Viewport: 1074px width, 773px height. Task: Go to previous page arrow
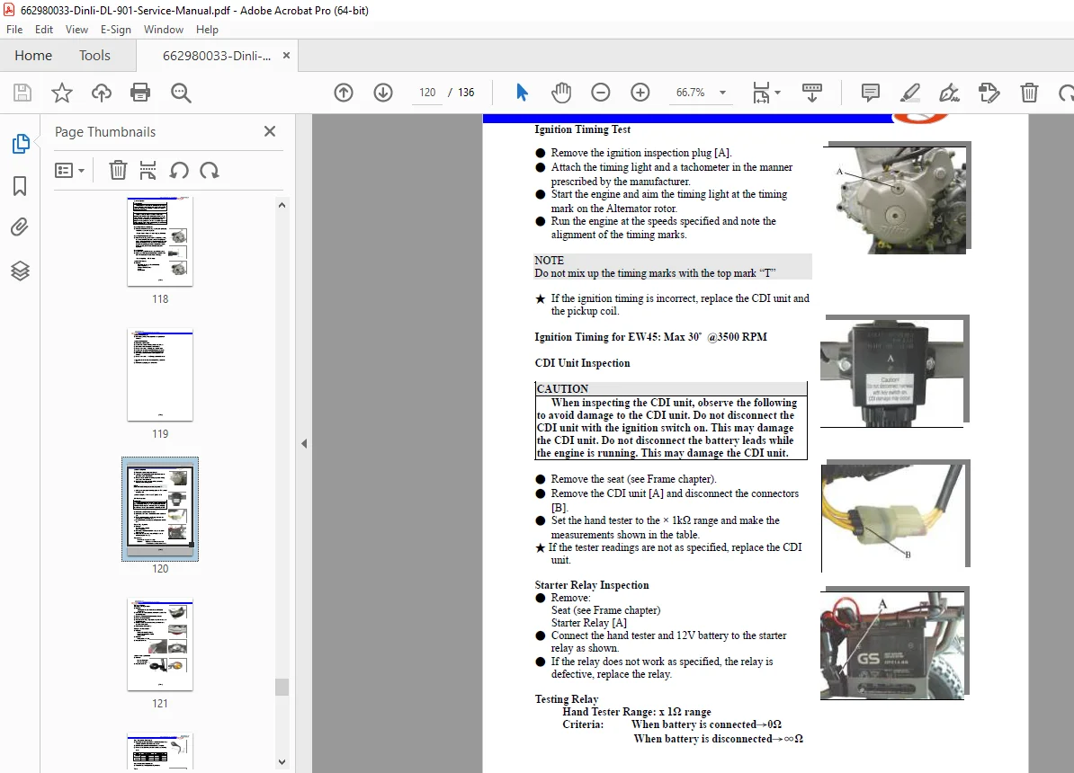(344, 93)
